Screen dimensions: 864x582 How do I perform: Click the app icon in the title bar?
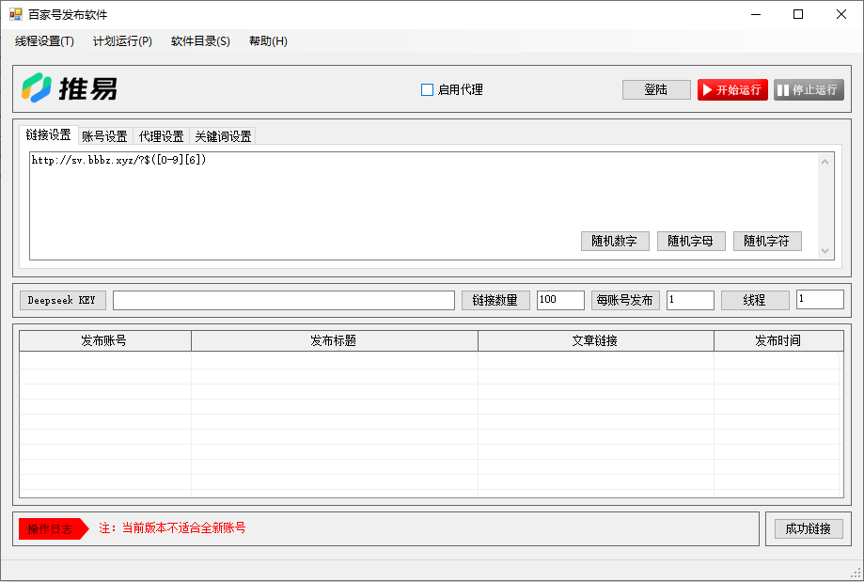point(15,14)
